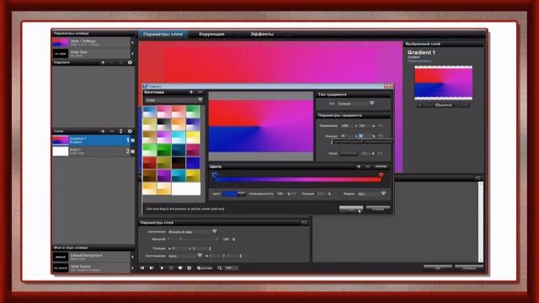This screenshot has height=303, width=539.
Task: Remove a preset with the Заготовки minus icon
Action: tap(200, 92)
